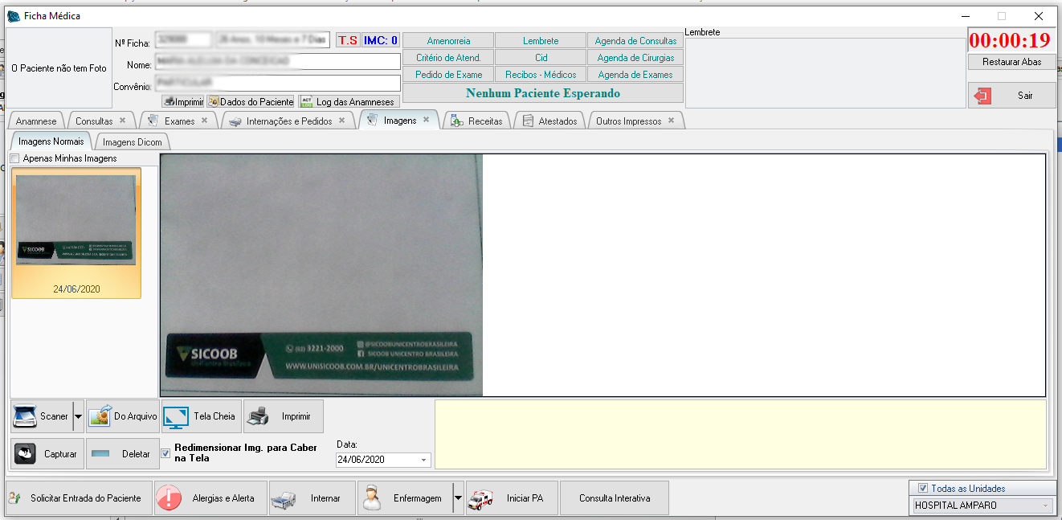
Task: Delete image using Deletar button
Action: pos(122,454)
